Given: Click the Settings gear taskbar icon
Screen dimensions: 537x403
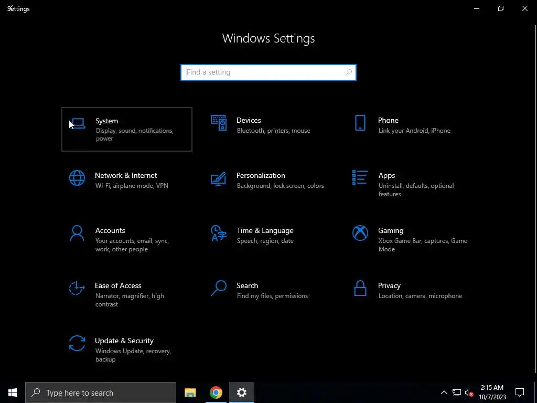Looking at the screenshot, I should pos(241,393).
